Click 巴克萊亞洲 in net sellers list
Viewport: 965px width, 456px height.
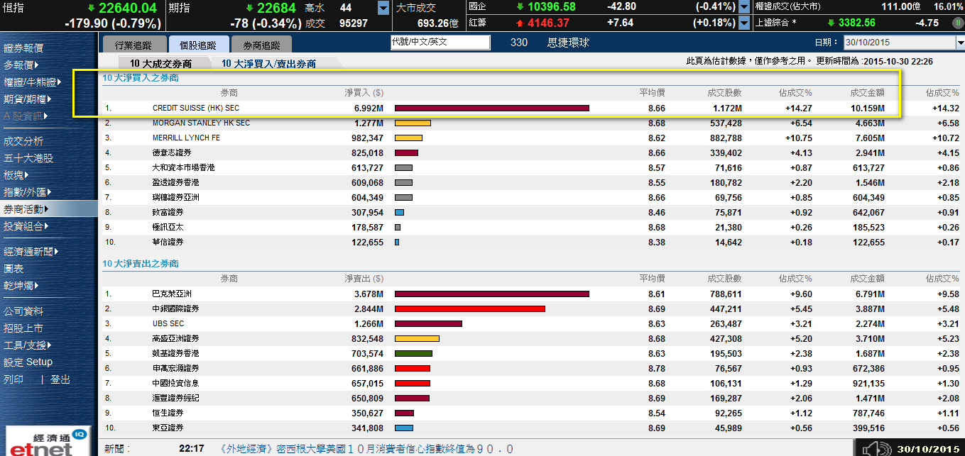pos(172,294)
